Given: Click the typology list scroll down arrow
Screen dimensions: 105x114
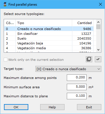Looking at the screenshot, I should pos(98,50).
